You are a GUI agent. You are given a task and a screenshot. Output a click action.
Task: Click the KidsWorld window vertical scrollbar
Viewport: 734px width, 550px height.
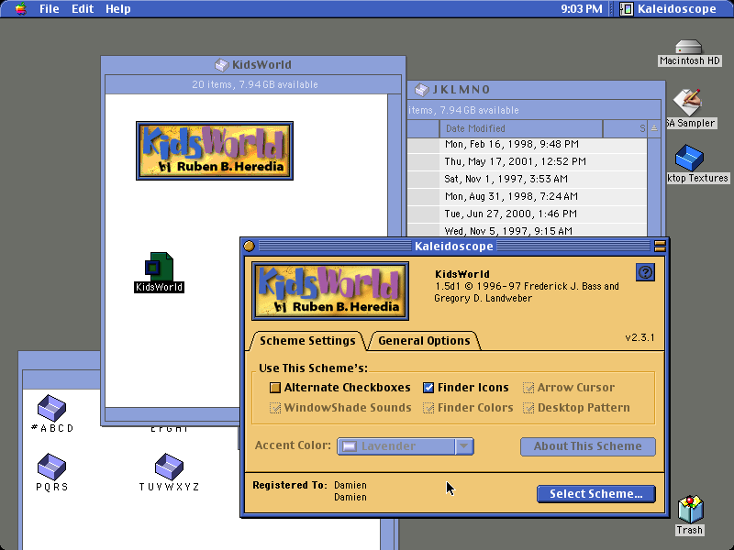pos(395,166)
